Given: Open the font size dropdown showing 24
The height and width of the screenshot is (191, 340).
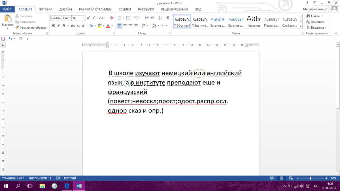Looking at the screenshot, I should [83, 18].
